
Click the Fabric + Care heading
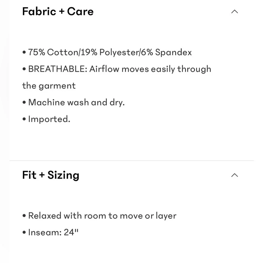(58, 11)
